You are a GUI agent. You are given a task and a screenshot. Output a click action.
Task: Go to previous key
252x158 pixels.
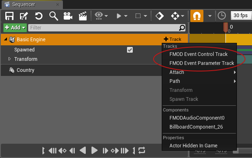62,151
